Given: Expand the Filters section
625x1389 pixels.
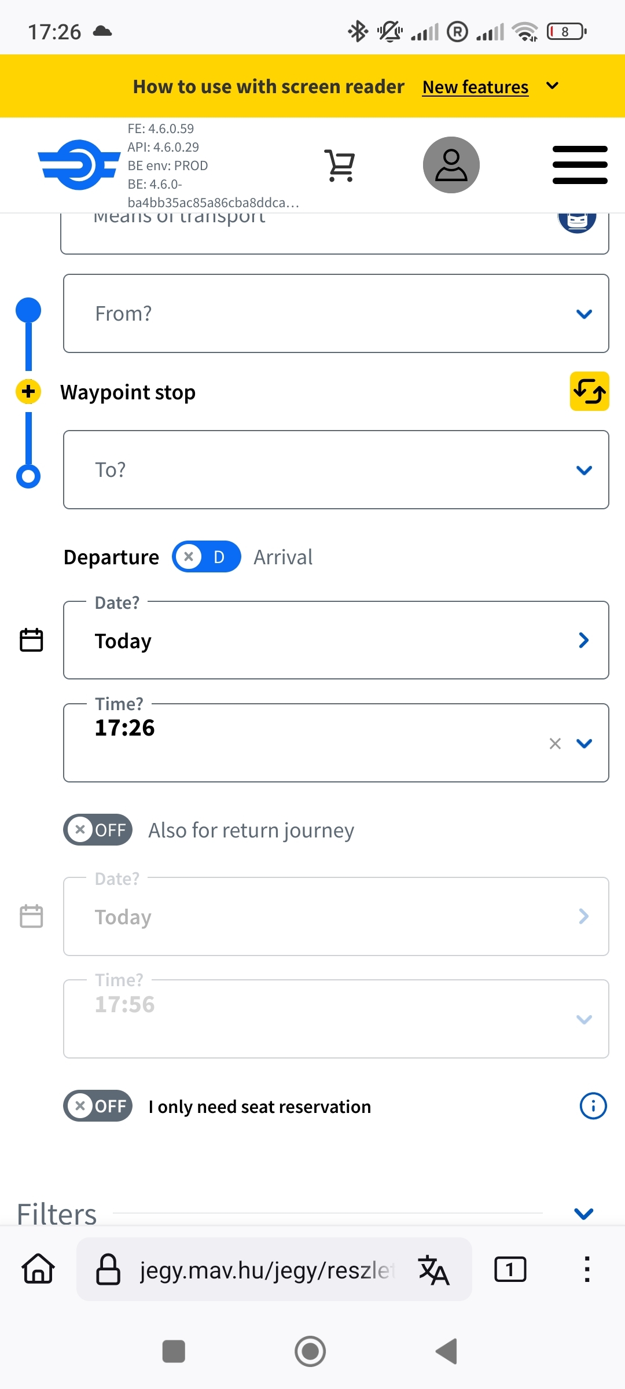Looking at the screenshot, I should point(584,1214).
